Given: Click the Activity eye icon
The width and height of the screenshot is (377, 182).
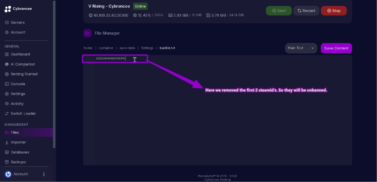Looking at the screenshot, I should coord(7,104).
